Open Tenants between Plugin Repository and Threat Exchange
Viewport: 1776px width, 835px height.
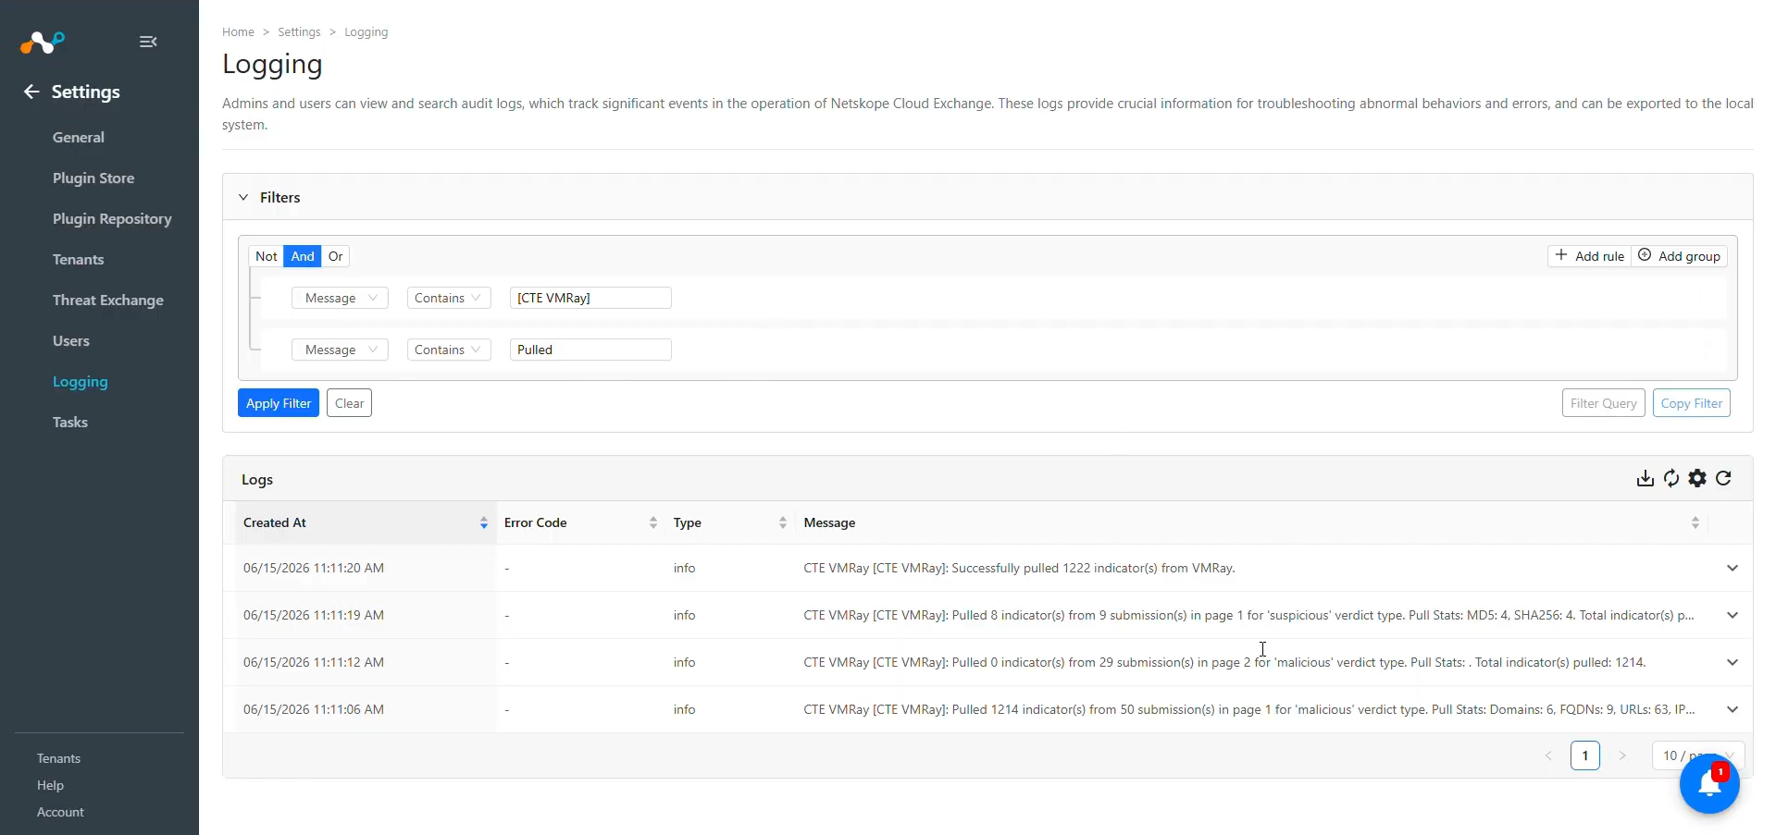79,259
